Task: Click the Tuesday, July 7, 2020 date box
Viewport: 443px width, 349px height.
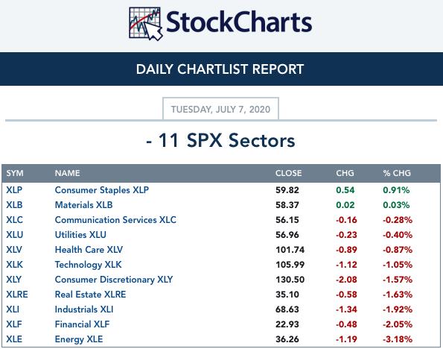Action: 220,109
